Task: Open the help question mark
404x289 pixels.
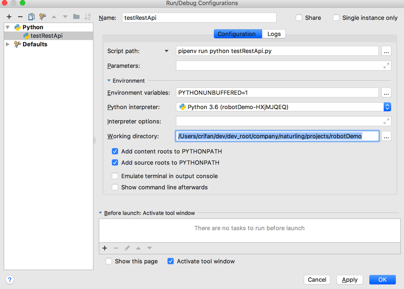Action: (x=10, y=280)
